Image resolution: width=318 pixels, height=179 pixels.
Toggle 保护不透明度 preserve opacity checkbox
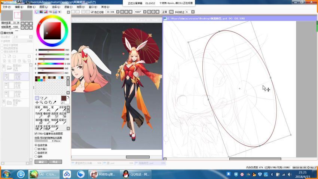coord(2,45)
